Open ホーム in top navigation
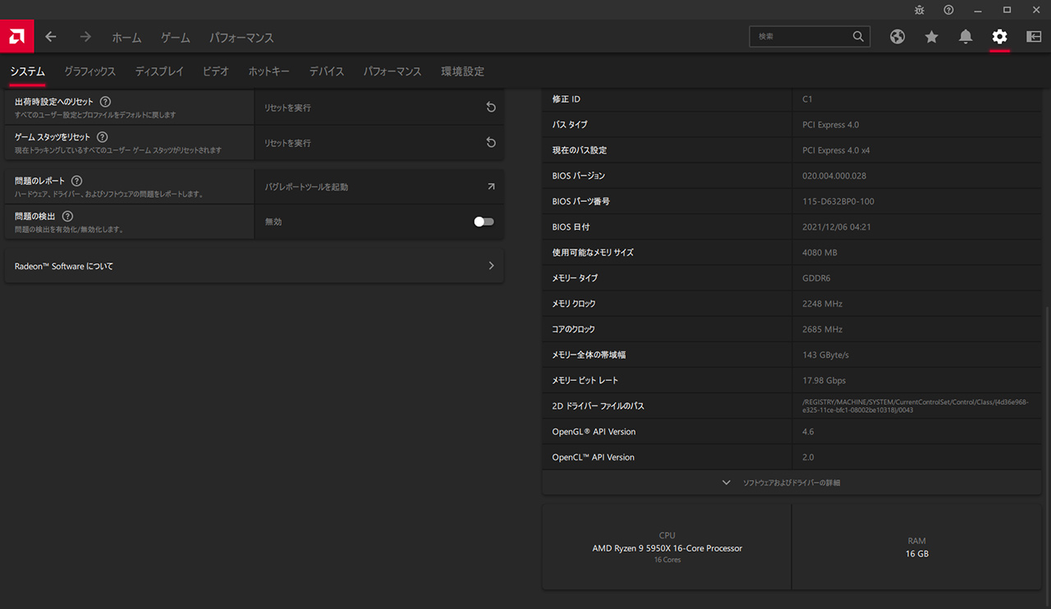Screen dimensions: 1051x609 click(126, 38)
